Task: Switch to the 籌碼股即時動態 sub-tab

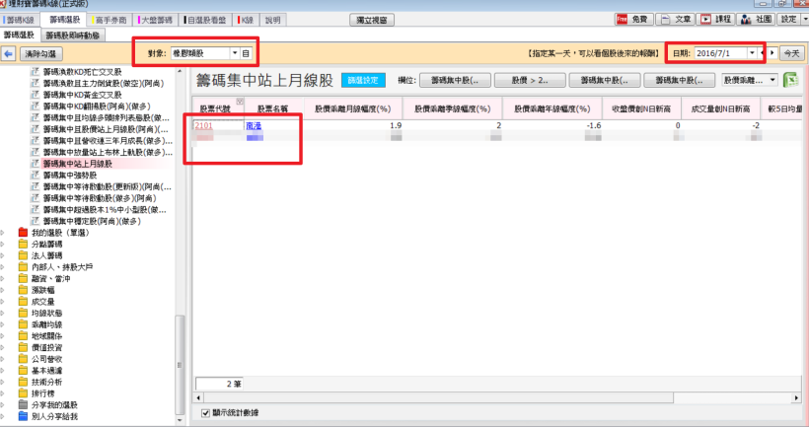Action: tap(72, 36)
